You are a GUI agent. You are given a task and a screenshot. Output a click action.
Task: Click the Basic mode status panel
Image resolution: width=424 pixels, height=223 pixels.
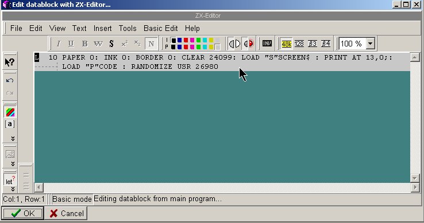[x=72, y=199]
